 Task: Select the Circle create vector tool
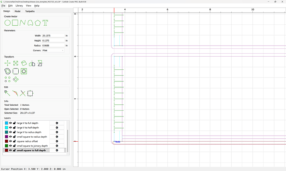pos(7,23)
